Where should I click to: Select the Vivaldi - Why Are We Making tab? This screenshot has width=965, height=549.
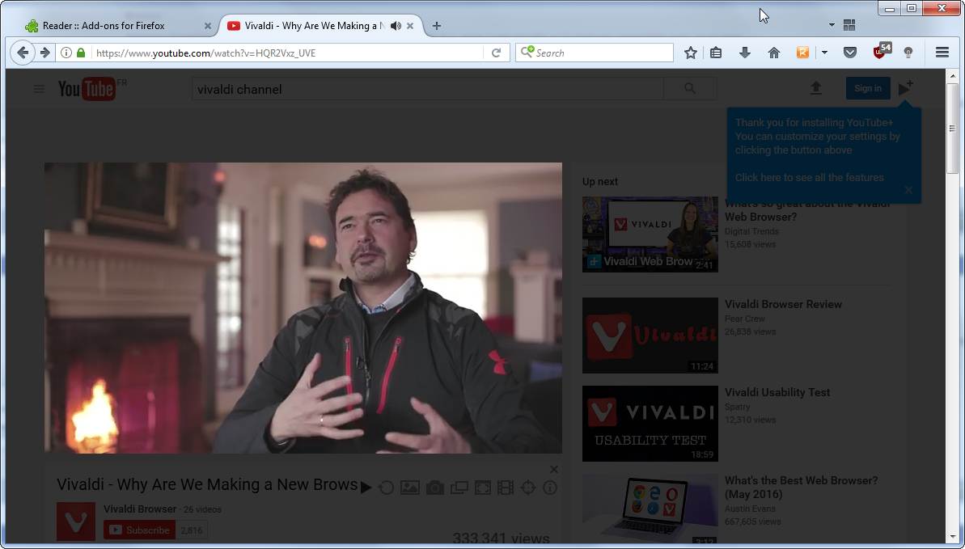(314, 26)
